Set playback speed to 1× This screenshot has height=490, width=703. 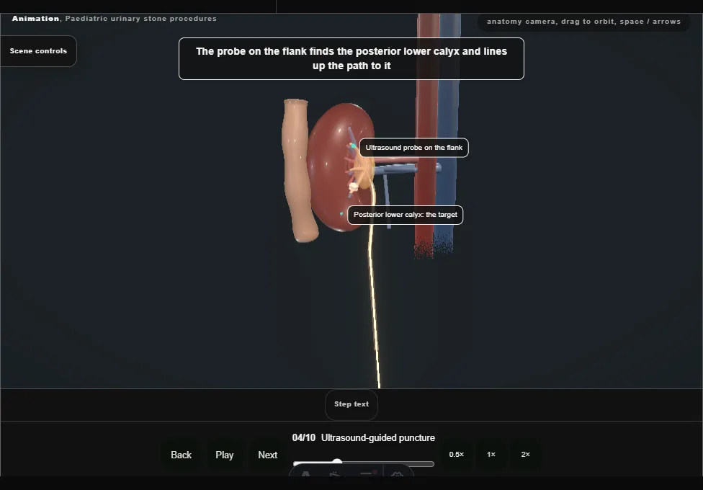[491, 455]
